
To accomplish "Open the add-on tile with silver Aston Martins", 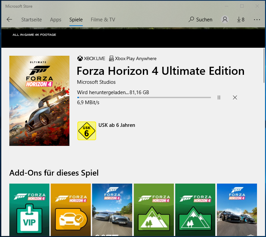I will click(x=112, y=210).
